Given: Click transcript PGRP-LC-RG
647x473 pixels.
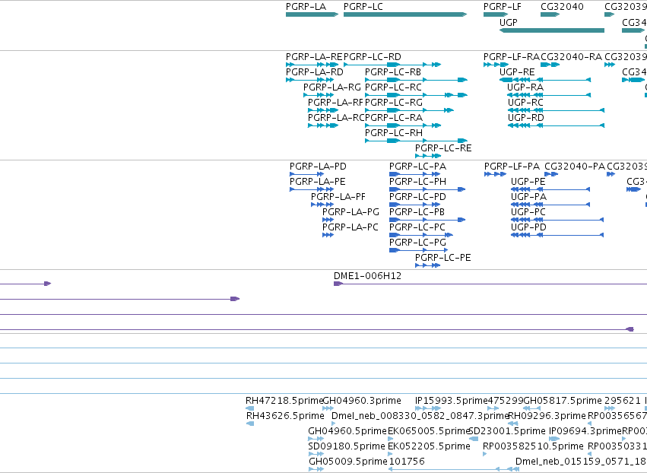Looking at the screenshot, I should [409, 110].
